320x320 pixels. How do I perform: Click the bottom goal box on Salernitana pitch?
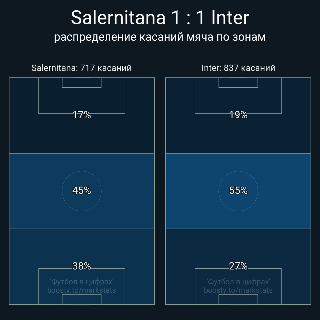82,299
